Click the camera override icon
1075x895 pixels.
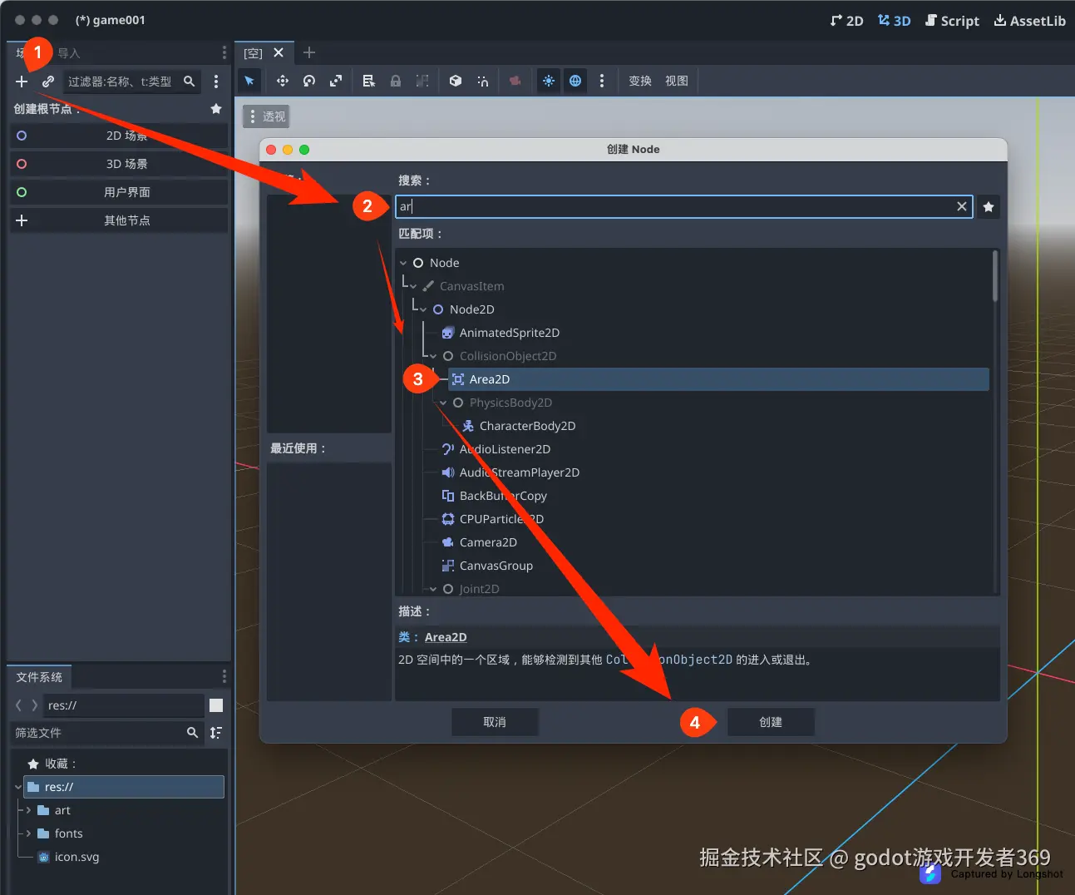[515, 81]
